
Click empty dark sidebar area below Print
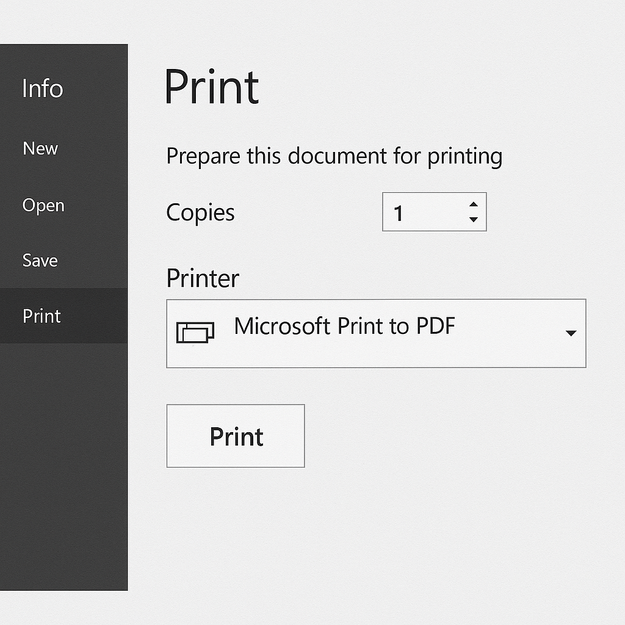coord(63,466)
